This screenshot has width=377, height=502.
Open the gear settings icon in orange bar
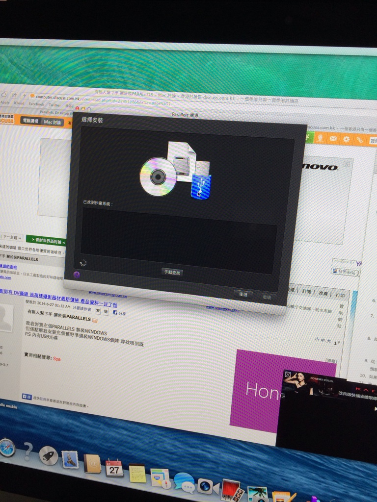[x=346, y=139]
